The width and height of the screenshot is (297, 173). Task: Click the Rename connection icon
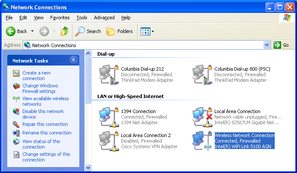coord(16,133)
